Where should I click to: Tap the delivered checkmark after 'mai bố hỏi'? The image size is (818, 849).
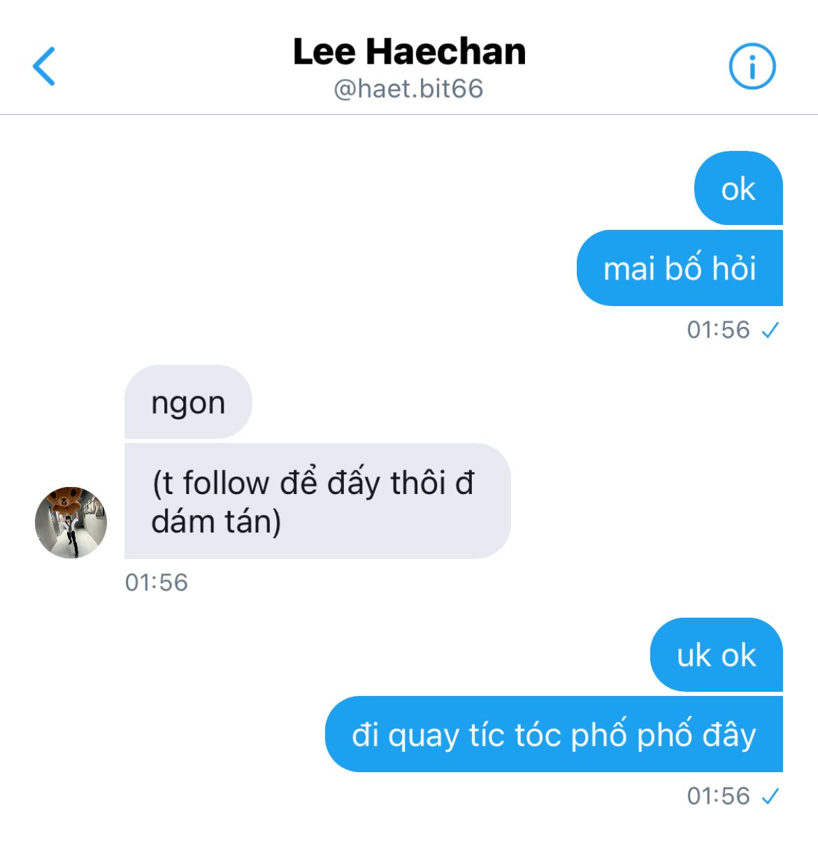tap(770, 330)
